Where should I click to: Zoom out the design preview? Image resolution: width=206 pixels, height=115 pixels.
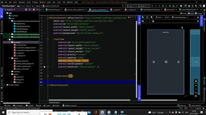(196, 89)
